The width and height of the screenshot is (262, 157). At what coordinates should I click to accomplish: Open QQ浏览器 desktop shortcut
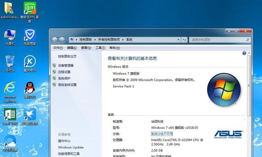pos(10,144)
